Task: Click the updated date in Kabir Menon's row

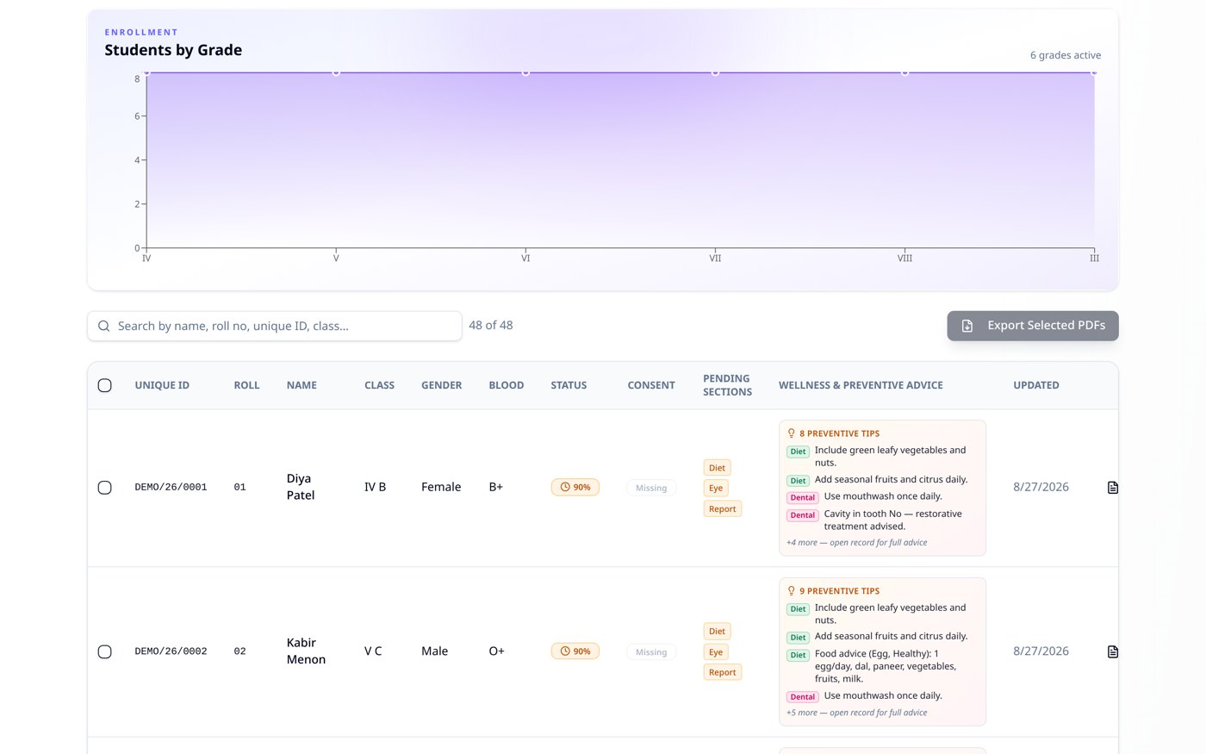Action: [1041, 651]
